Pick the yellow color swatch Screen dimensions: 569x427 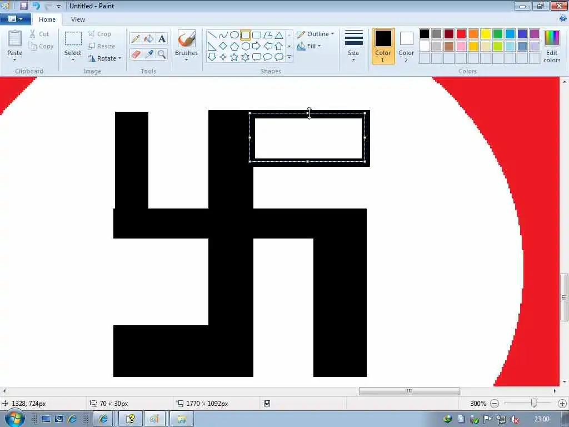(486, 34)
